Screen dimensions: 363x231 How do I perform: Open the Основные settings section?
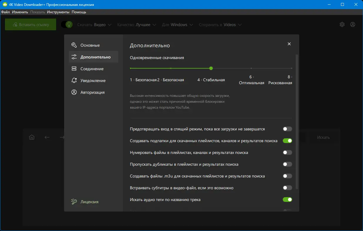pyautogui.click(x=93, y=45)
